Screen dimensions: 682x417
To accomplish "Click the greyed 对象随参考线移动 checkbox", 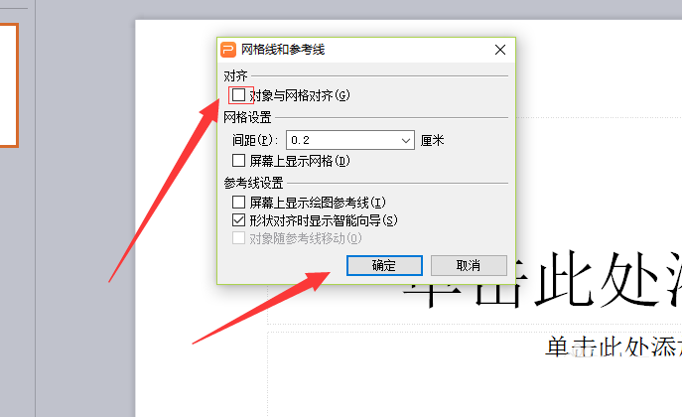I will 238,238.
